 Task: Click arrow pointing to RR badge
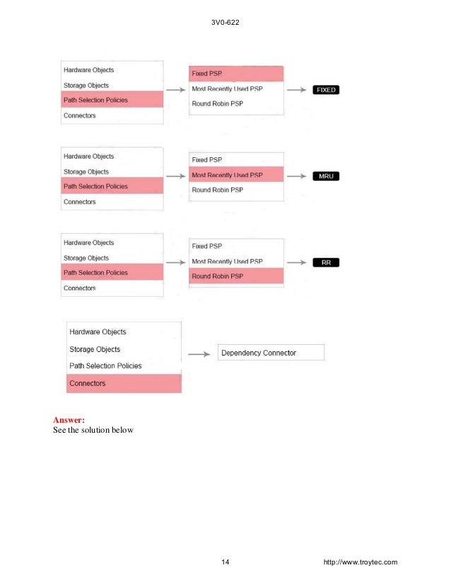click(296, 262)
